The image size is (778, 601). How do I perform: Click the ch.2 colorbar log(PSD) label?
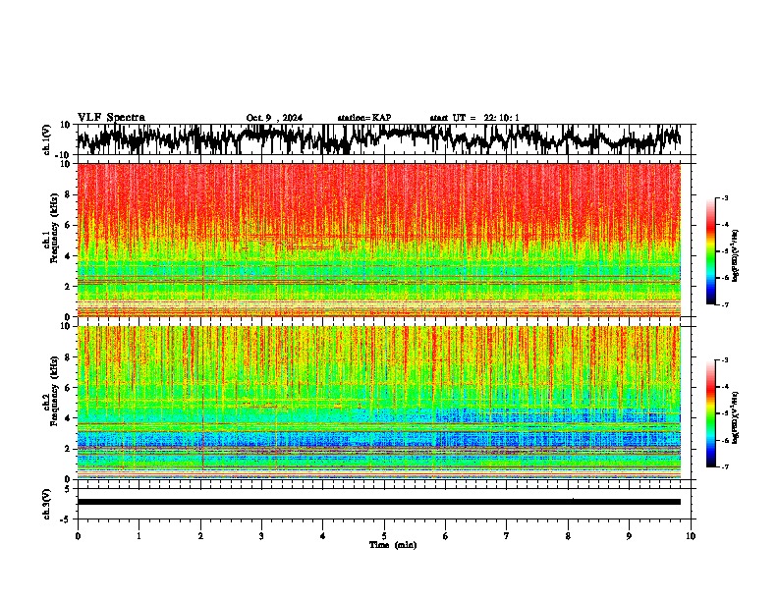click(x=736, y=417)
